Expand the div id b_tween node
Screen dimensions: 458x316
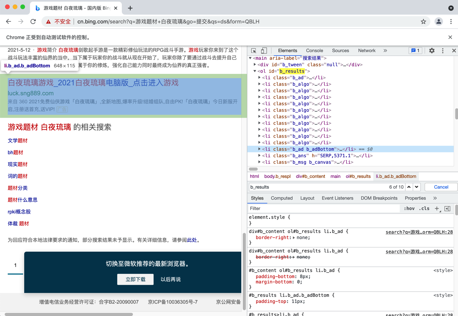coord(255,65)
